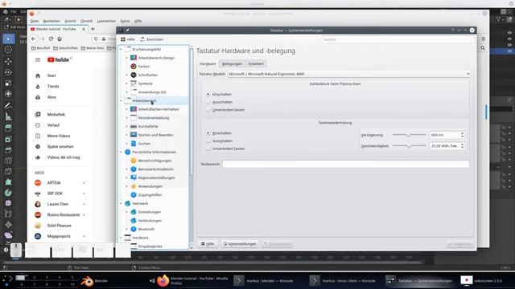The height and width of the screenshot is (289, 515).
Task: Click the Suchen field in Systemeinstellungen
Action: point(398,39)
